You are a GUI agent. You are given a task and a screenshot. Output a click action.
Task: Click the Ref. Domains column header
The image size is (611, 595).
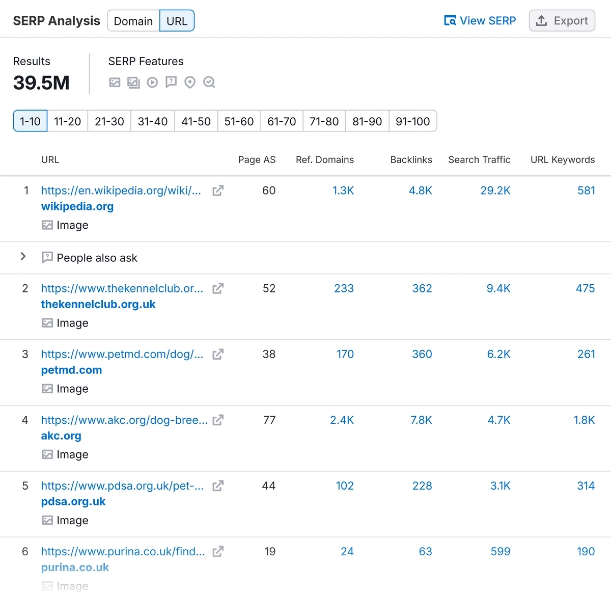[x=325, y=159]
